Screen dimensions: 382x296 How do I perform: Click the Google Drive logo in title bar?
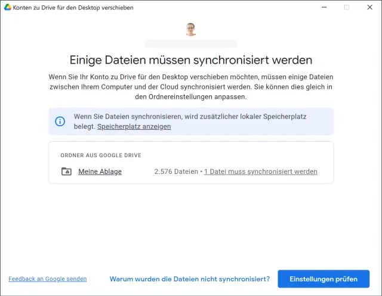point(8,7)
